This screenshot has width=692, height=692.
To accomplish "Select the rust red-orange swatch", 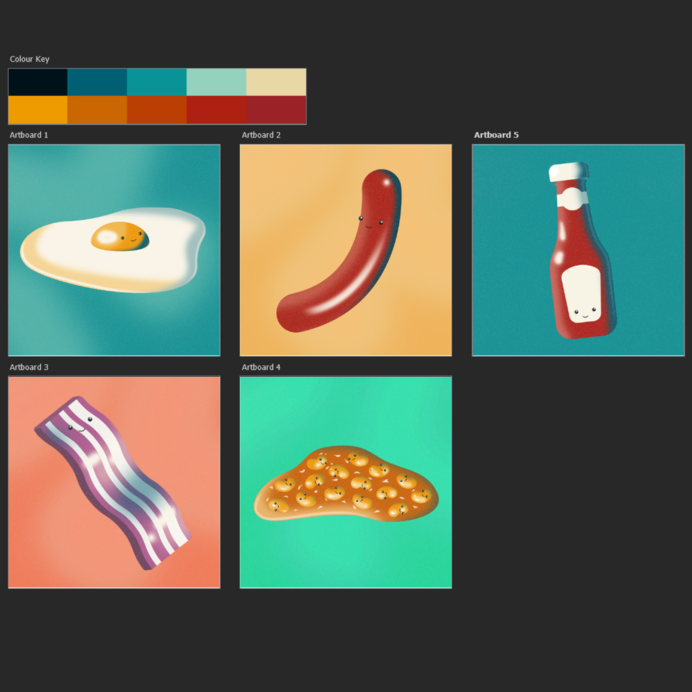I will point(156,110).
